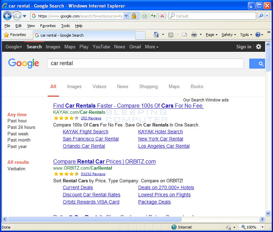273x232 pixels.
Task: Click the Google settings gear icon
Action: pyautogui.click(x=259, y=47)
